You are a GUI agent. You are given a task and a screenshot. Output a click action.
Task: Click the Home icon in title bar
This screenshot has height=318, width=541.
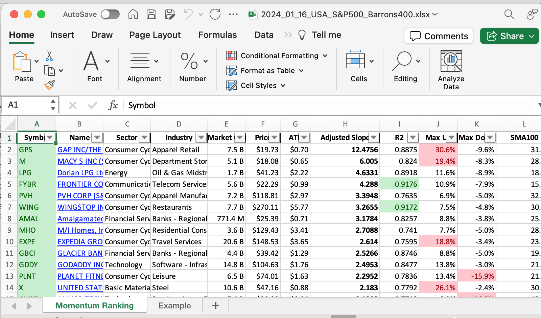[x=133, y=14]
